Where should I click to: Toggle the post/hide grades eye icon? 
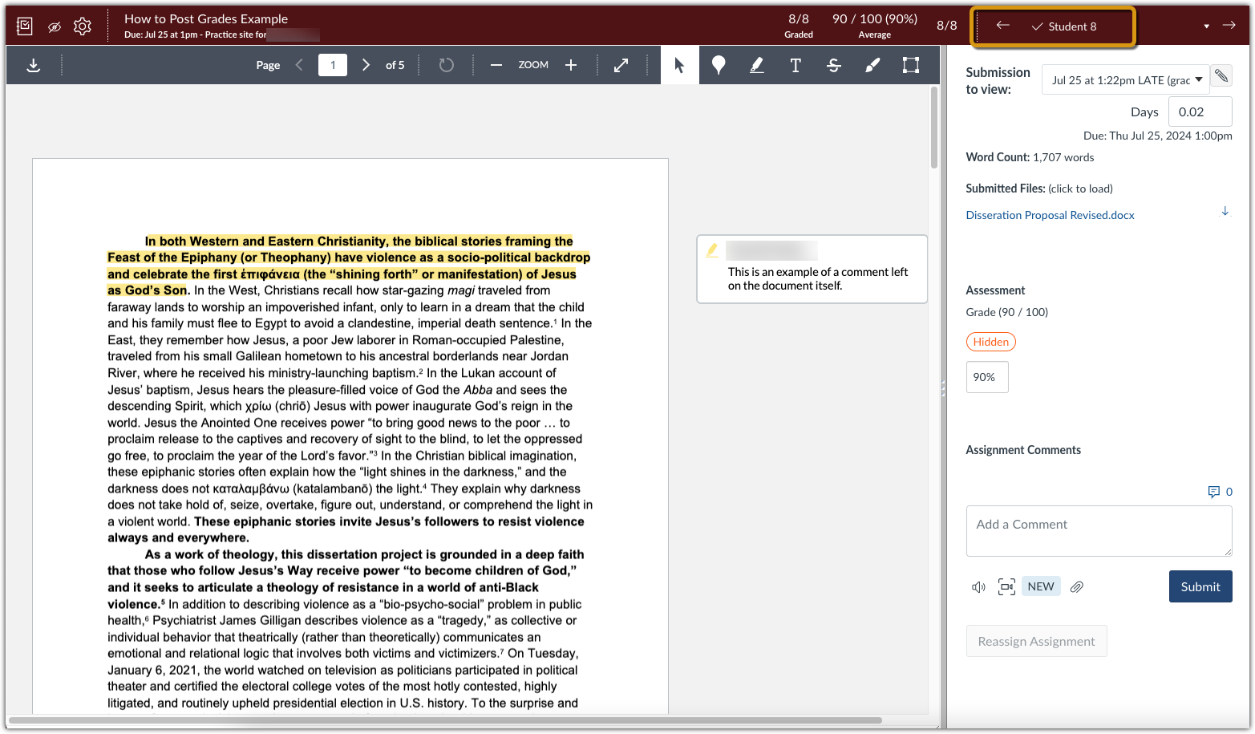click(x=54, y=26)
